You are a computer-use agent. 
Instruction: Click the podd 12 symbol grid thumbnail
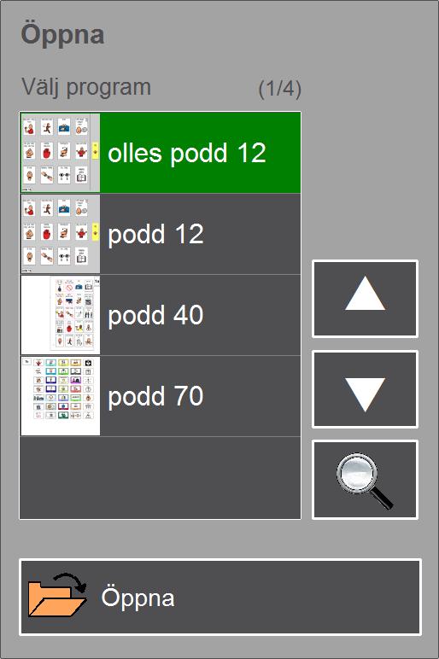pyautogui.click(x=61, y=234)
